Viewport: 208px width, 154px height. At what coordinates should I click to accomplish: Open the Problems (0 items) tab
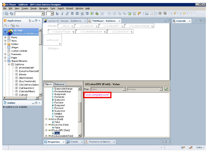point(100,142)
